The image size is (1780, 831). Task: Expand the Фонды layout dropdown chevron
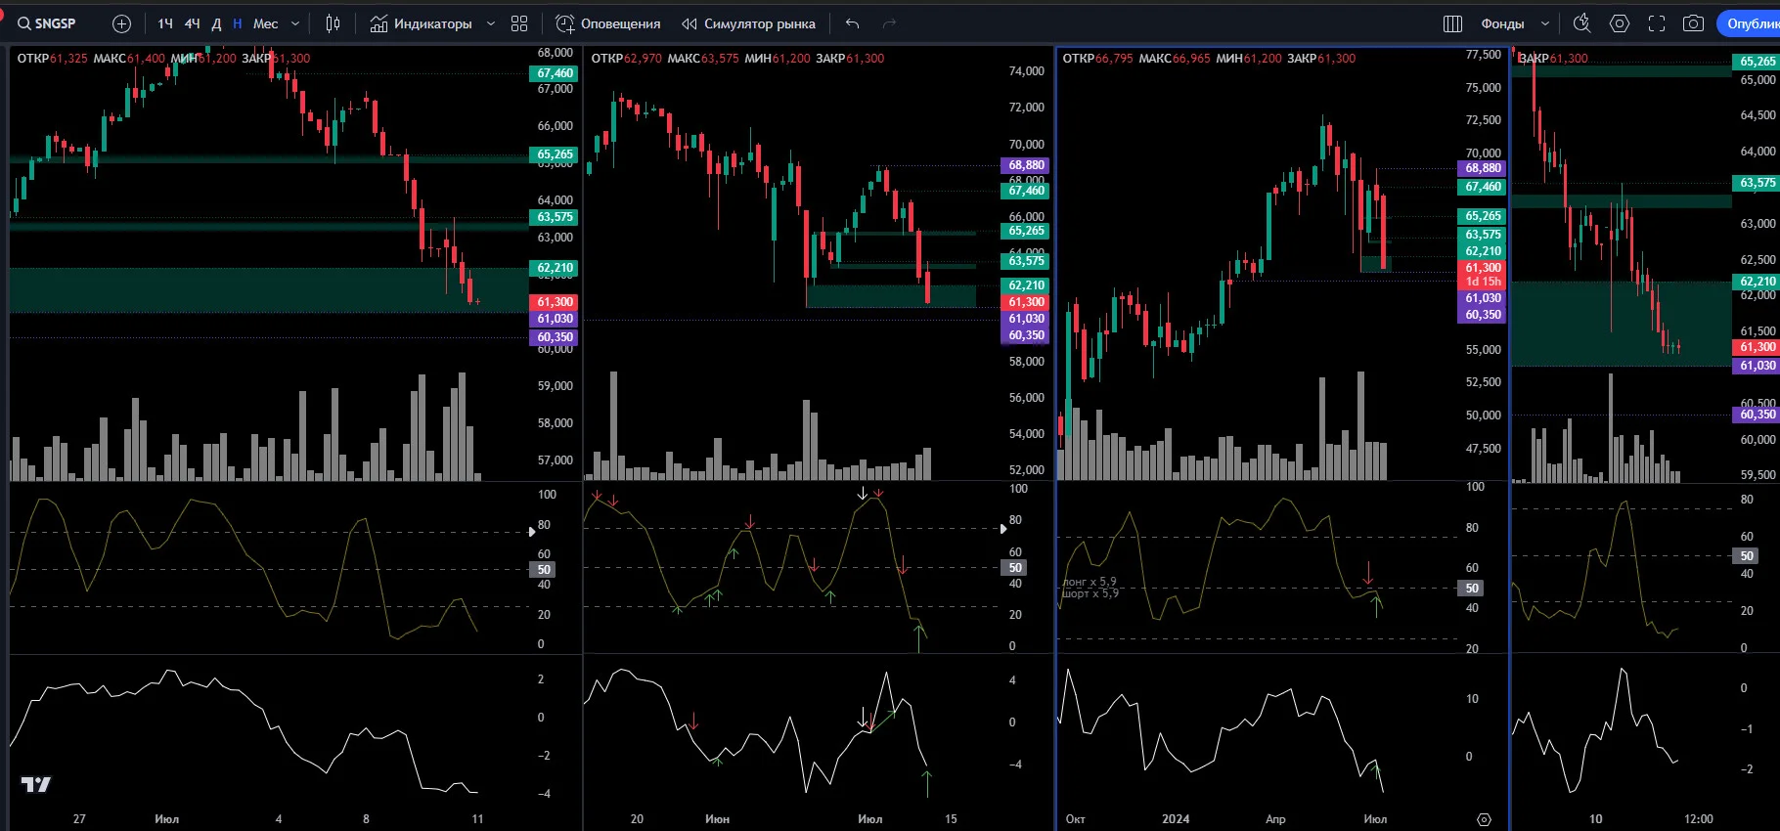pyautogui.click(x=1545, y=23)
